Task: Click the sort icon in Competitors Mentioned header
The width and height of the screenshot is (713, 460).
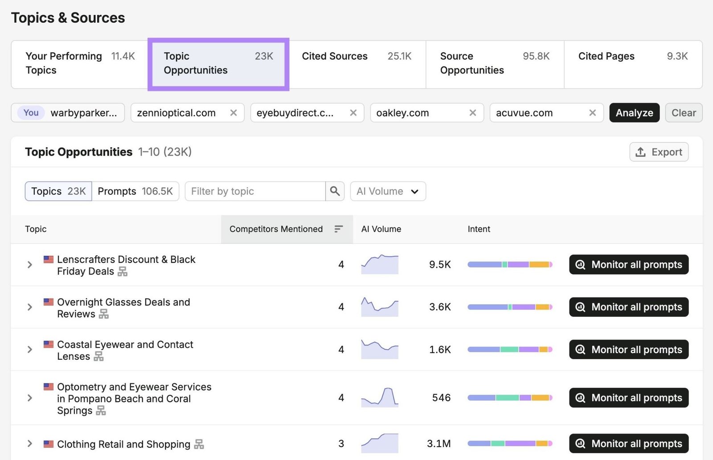Action: coord(339,229)
